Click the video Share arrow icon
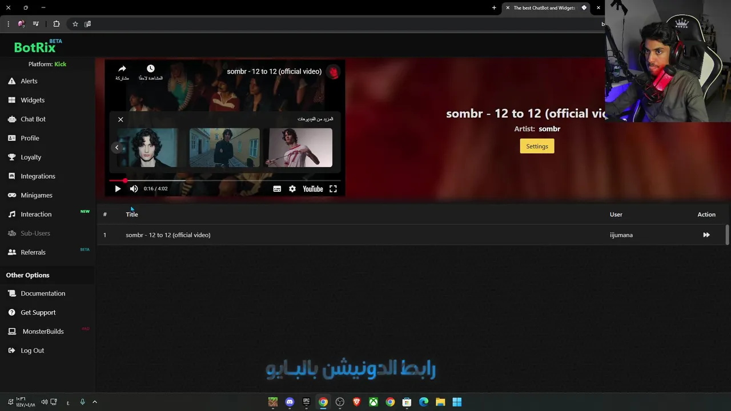This screenshot has height=411, width=731. click(x=122, y=69)
